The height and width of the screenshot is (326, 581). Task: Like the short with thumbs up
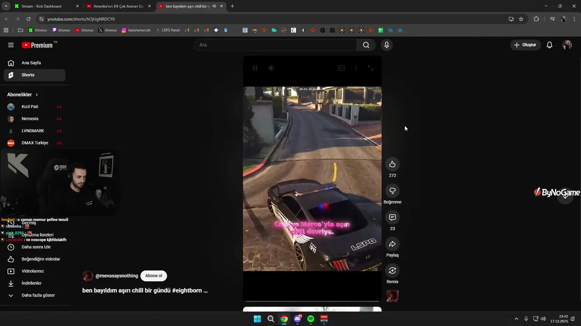(x=392, y=164)
